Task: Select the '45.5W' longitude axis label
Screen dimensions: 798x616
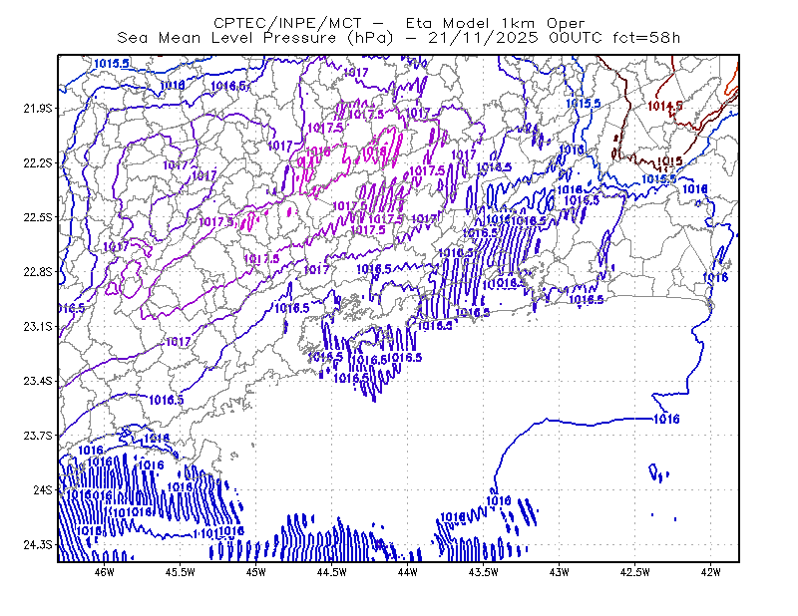Action: pos(181,572)
